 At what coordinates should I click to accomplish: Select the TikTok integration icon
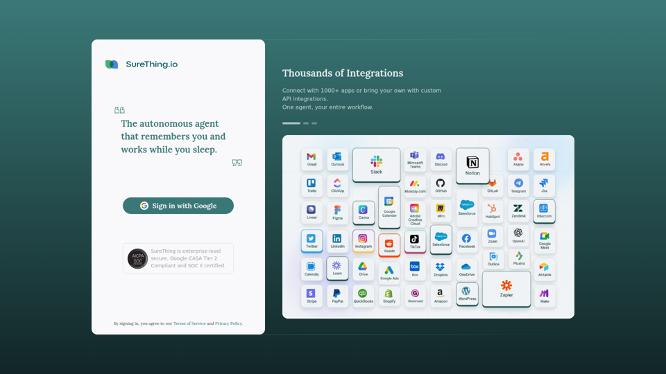tap(415, 242)
